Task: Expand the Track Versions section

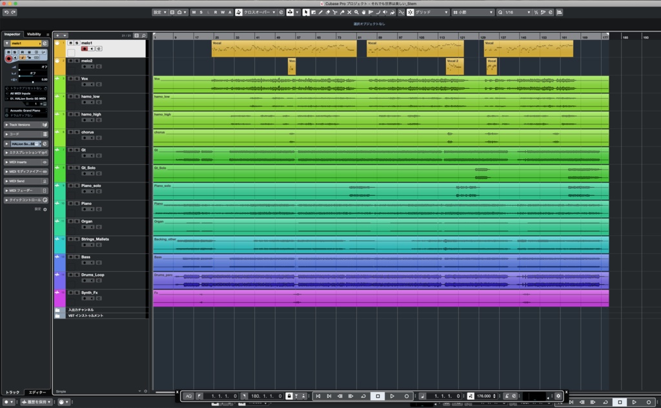Action: (26, 125)
